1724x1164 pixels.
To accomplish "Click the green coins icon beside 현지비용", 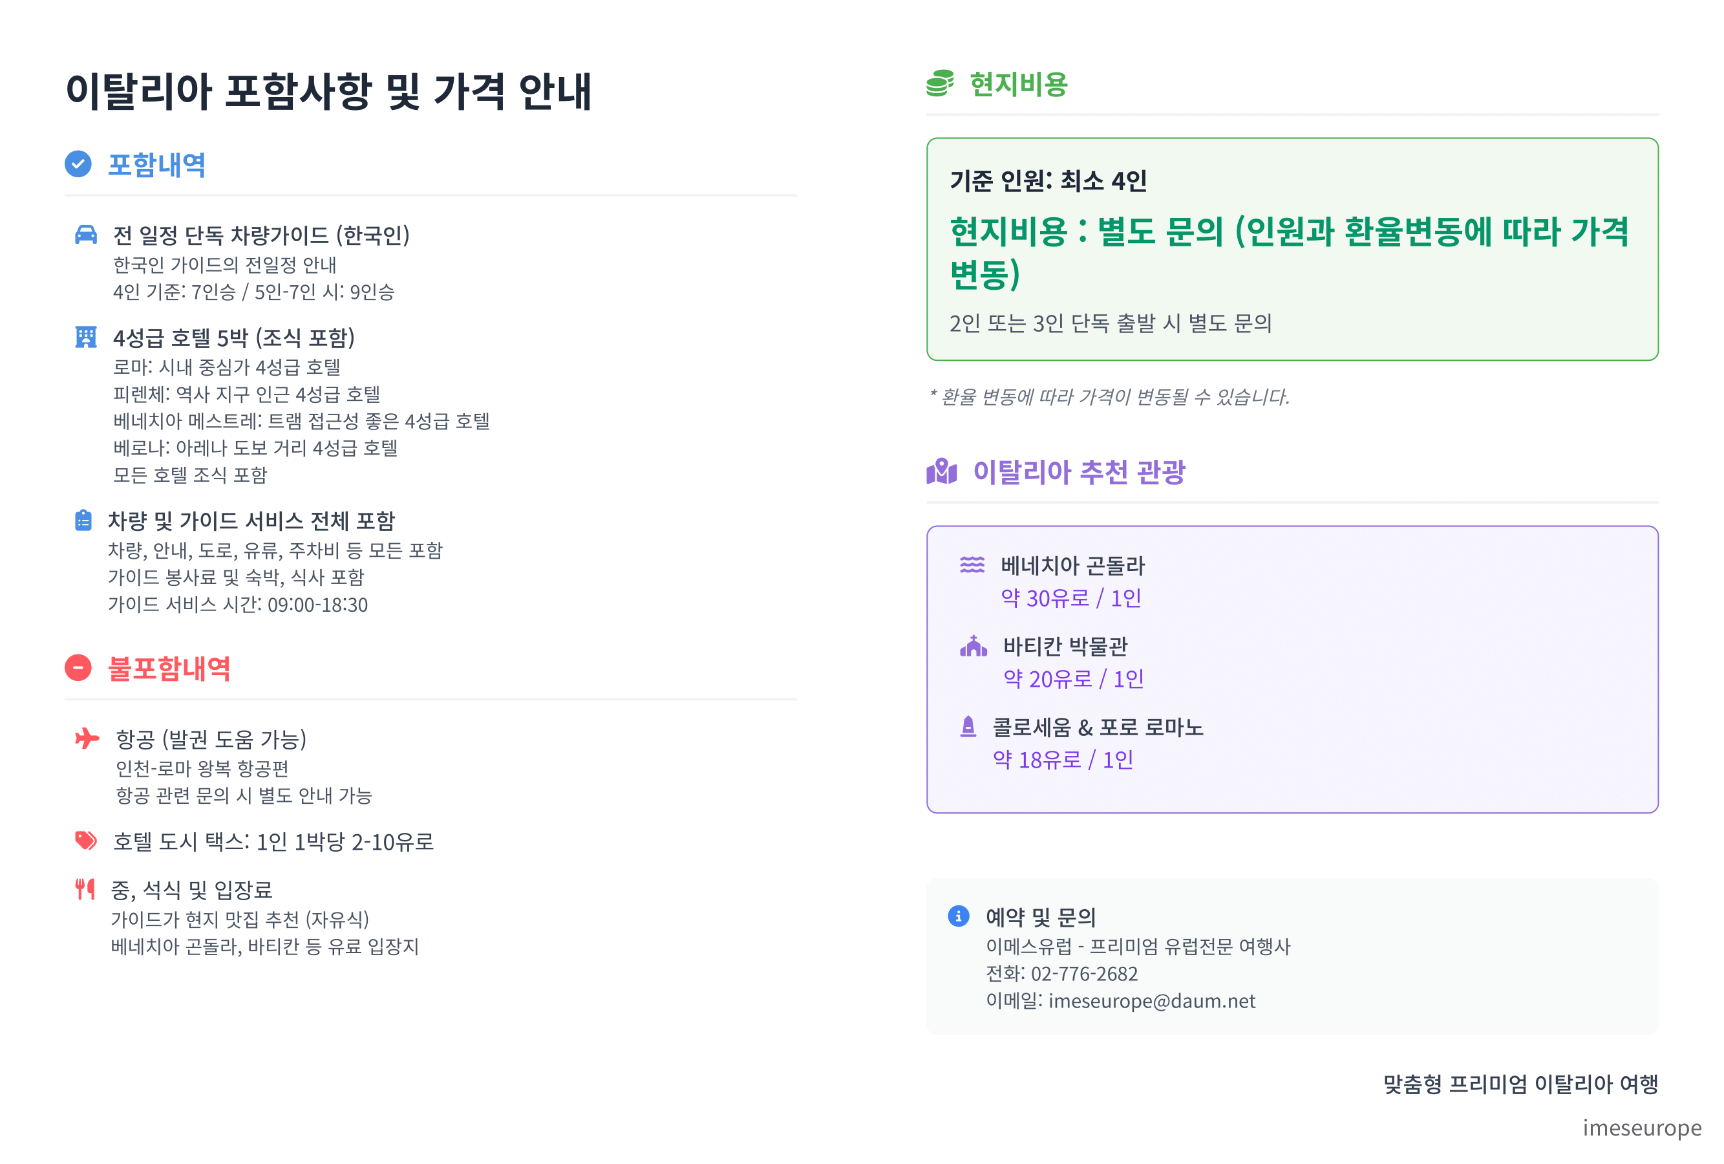I will [940, 84].
